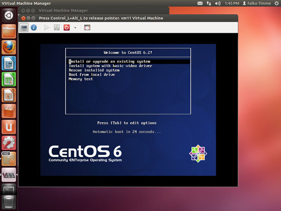This screenshot has height=211, width=281.
Task: Select Install system with basic video driver
Action: pyautogui.click(x=110, y=66)
